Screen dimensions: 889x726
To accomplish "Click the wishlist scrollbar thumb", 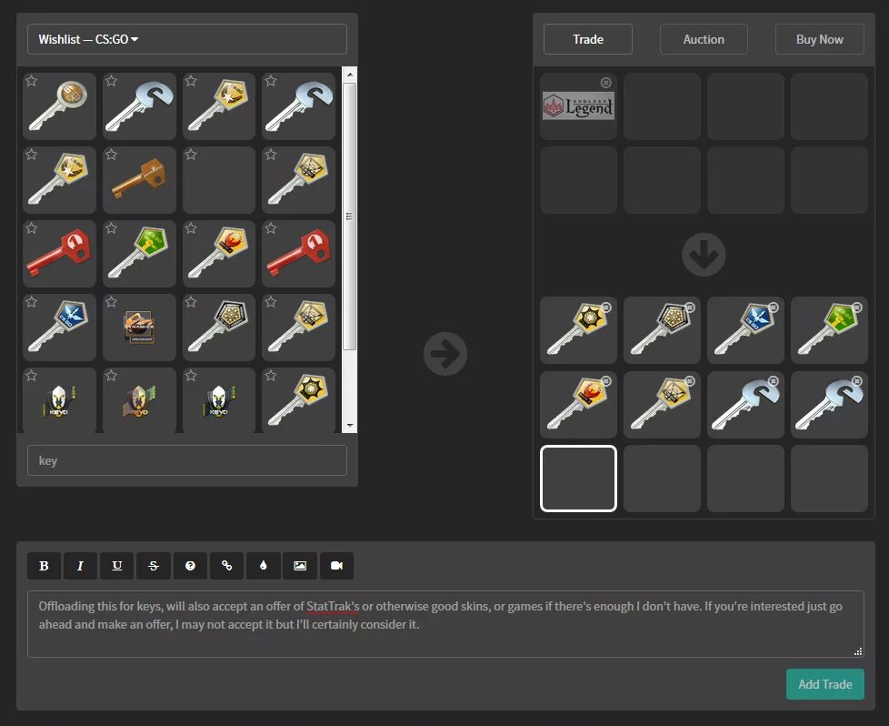I will (350, 217).
